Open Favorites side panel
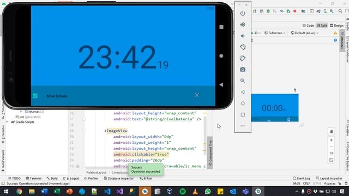 click(x=3, y=134)
